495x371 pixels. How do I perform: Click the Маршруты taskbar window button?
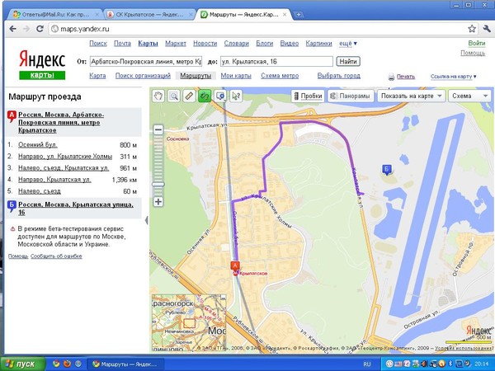125,364
